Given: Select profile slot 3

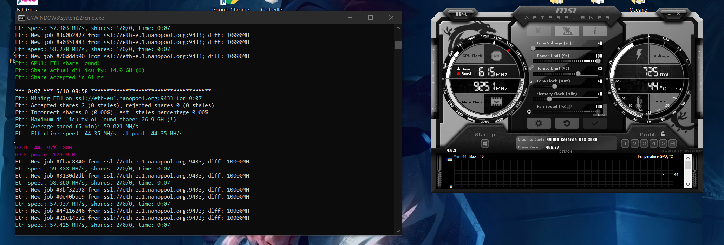Looking at the screenshot, I should pos(644,143).
